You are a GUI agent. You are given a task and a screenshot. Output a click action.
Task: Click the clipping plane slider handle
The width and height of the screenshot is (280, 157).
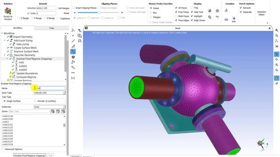click(98, 13)
